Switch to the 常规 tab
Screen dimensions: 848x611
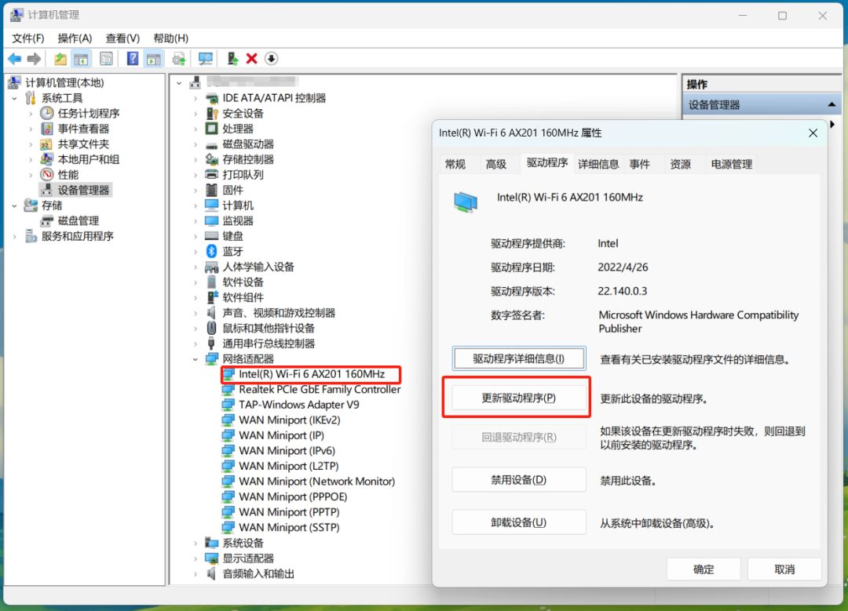click(x=455, y=164)
